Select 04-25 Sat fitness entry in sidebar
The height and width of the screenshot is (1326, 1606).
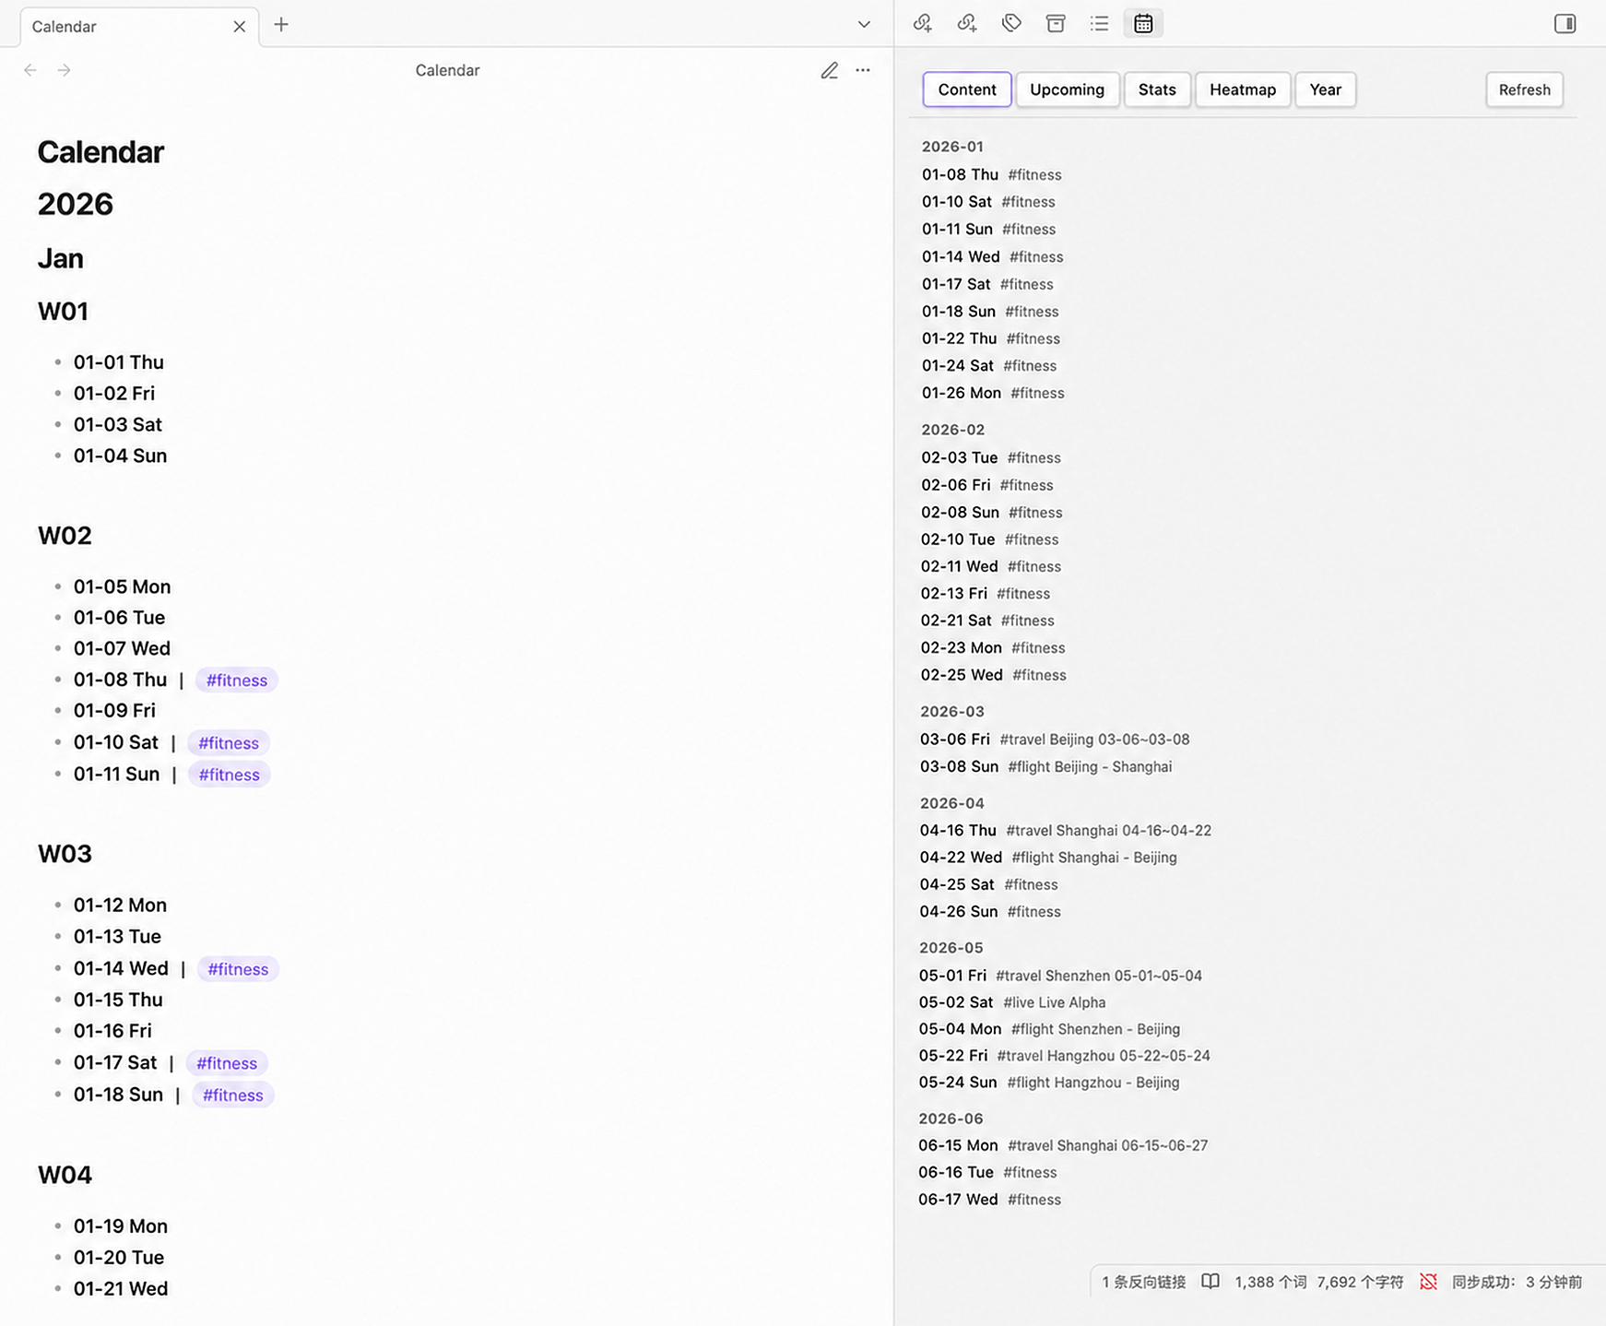(989, 884)
